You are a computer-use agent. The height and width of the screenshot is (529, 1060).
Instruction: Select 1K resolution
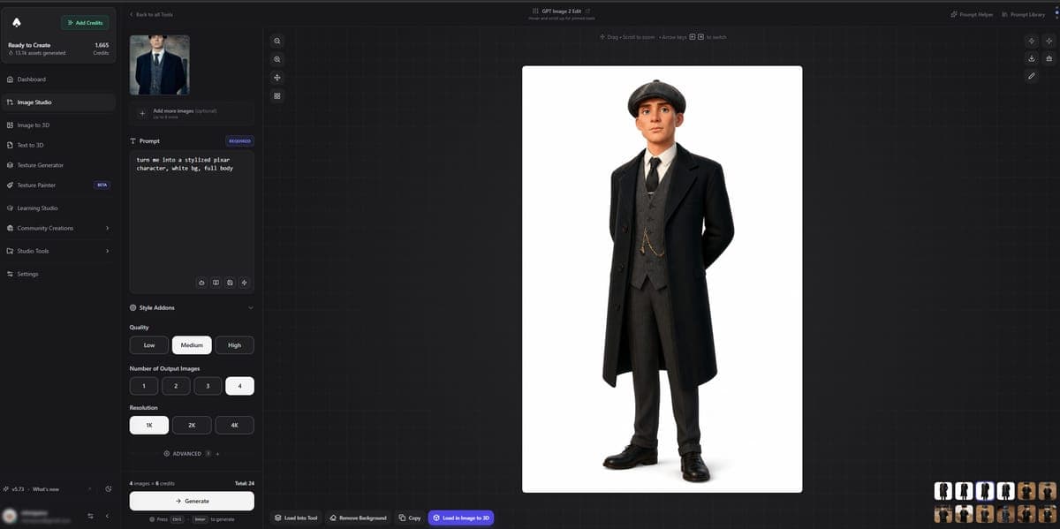pyautogui.click(x=149, y=426)
